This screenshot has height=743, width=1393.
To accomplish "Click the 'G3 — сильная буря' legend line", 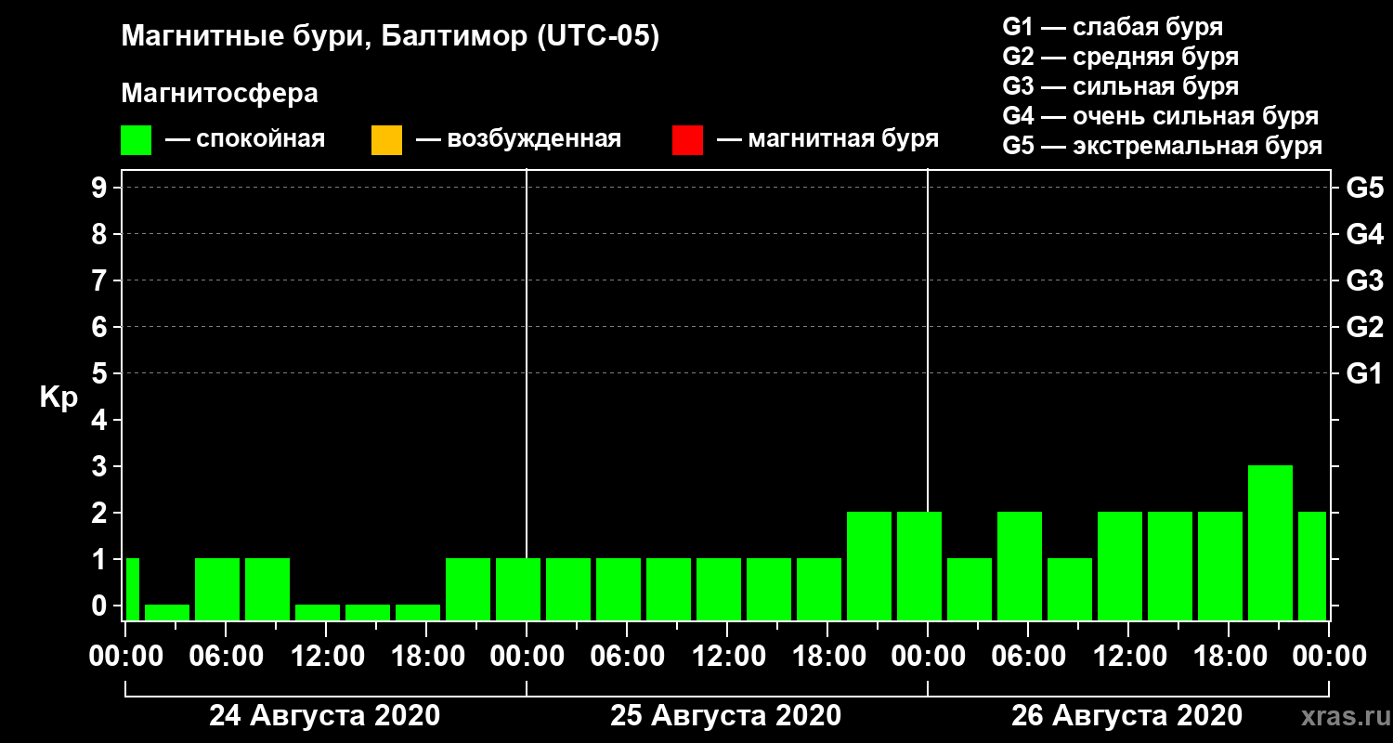I will (1120, 86).
